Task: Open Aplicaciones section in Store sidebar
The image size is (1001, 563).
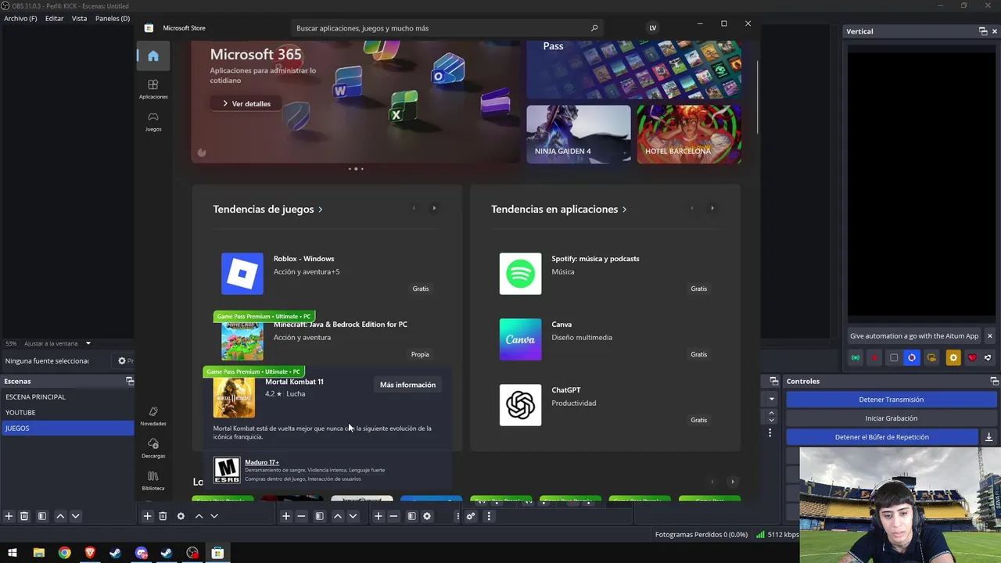Action: point(153,89)
